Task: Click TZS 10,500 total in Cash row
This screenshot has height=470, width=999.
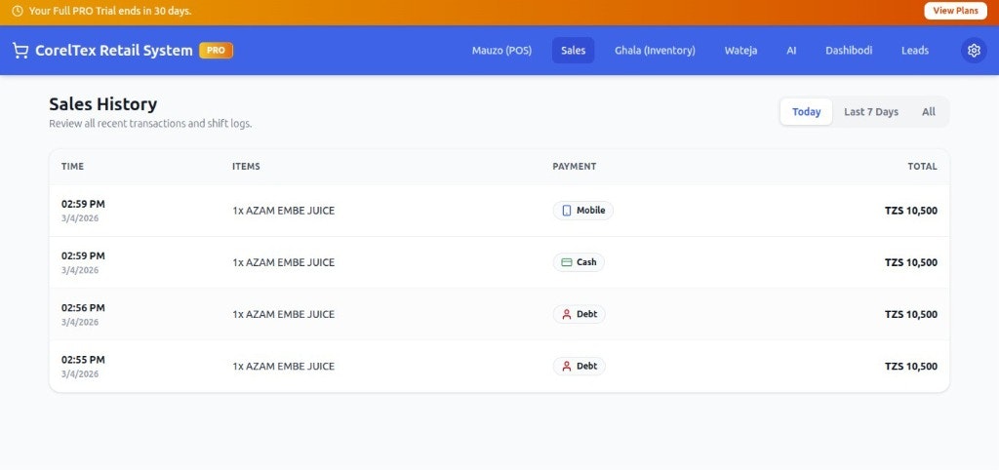Action: 911,262
